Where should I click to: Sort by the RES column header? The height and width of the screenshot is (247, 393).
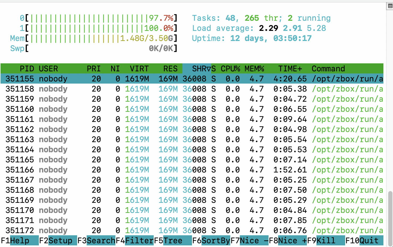170,69
